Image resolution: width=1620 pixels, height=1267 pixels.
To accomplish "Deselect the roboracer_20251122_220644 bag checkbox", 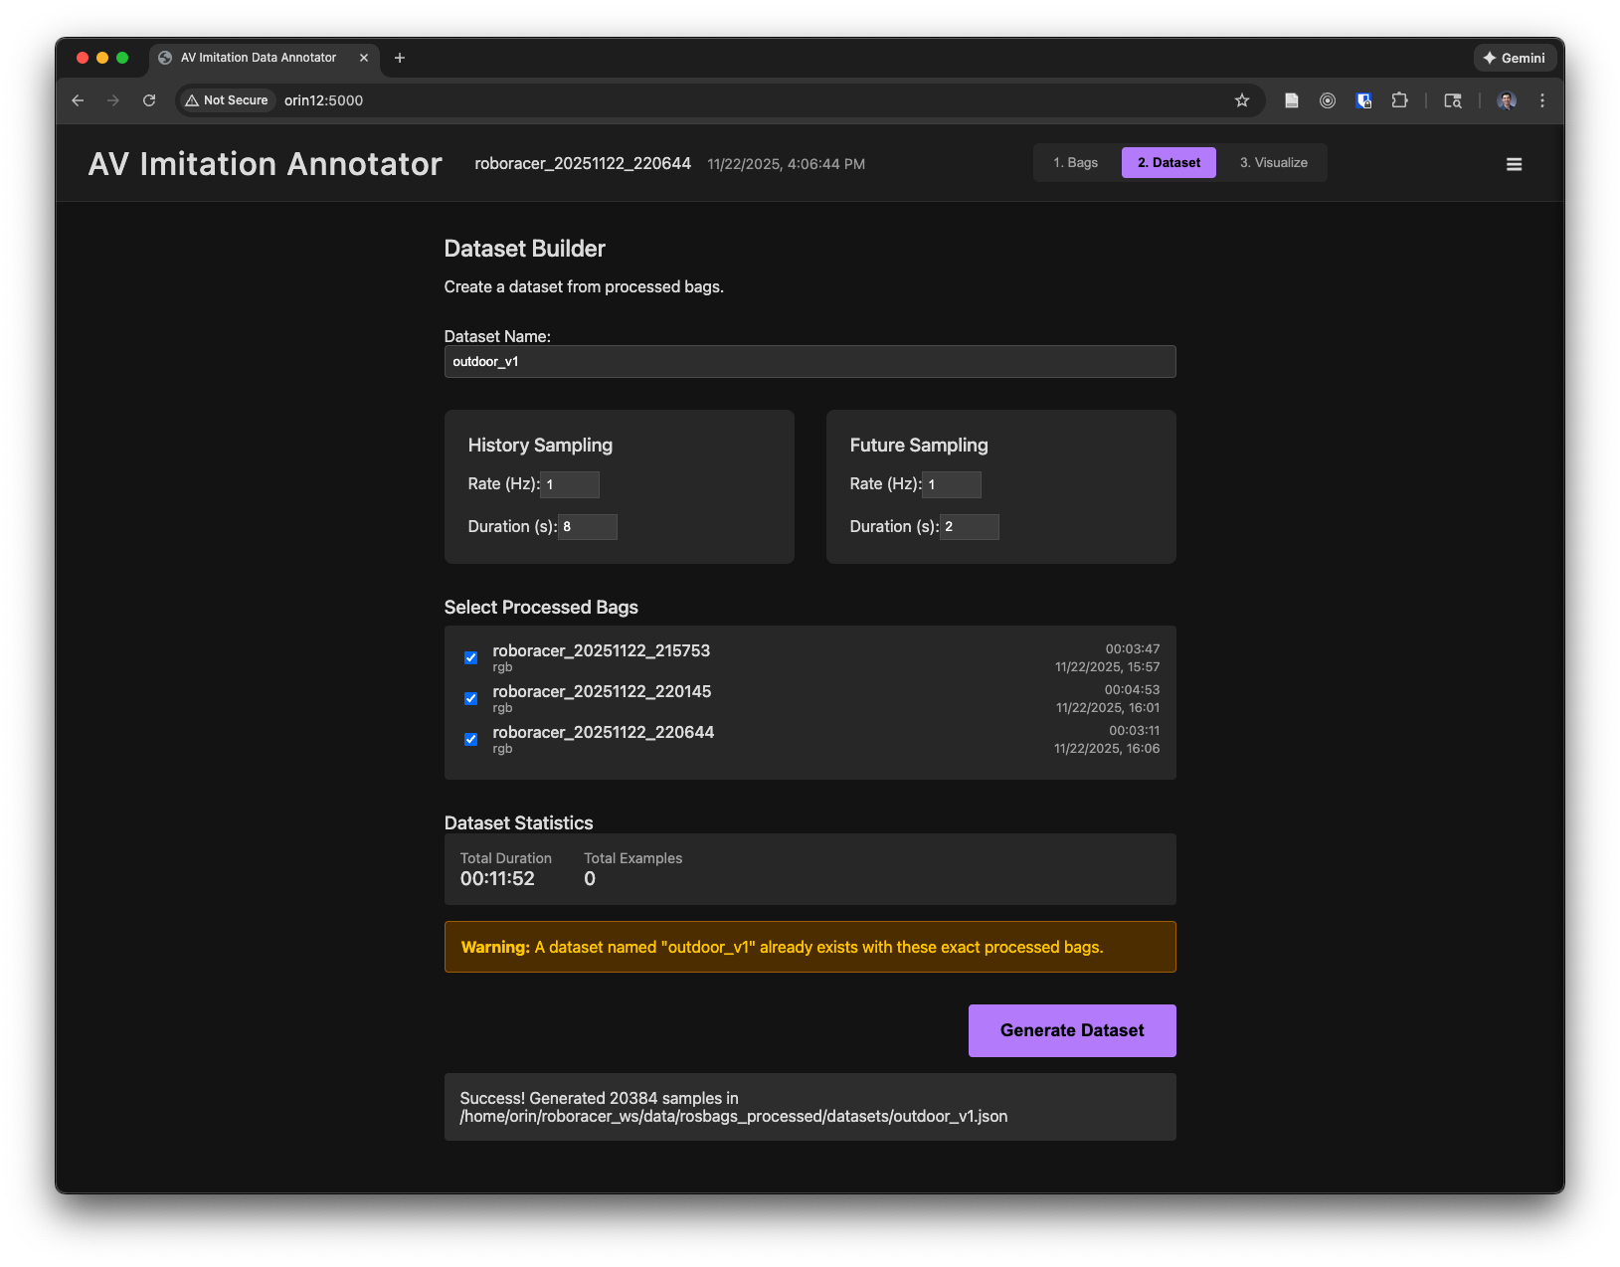I will [471, 739].
